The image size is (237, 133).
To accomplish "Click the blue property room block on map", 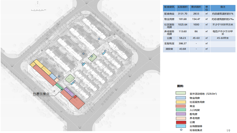I will 53,76.
